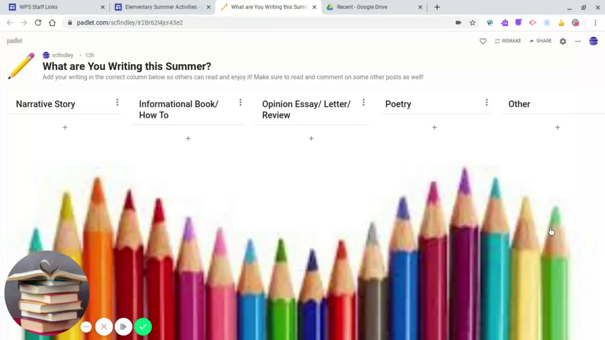Screen dimensions: 605x340
Task: Open Narrative Story column options menu
Action: pyautogui.click(x=117, y=102)
